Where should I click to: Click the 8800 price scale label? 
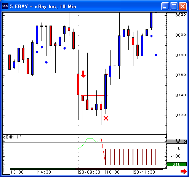[x=180, y=35]
